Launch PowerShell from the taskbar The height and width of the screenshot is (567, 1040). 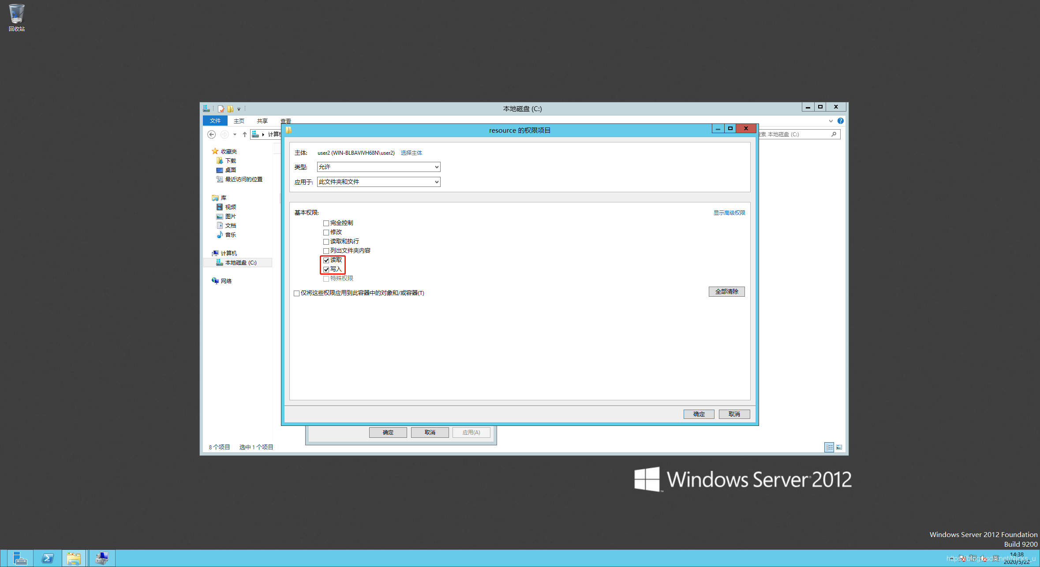[48, 558]
